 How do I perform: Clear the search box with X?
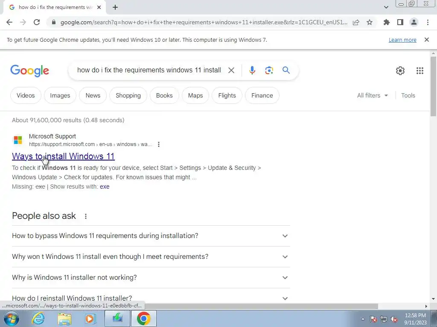click(231, 70)
